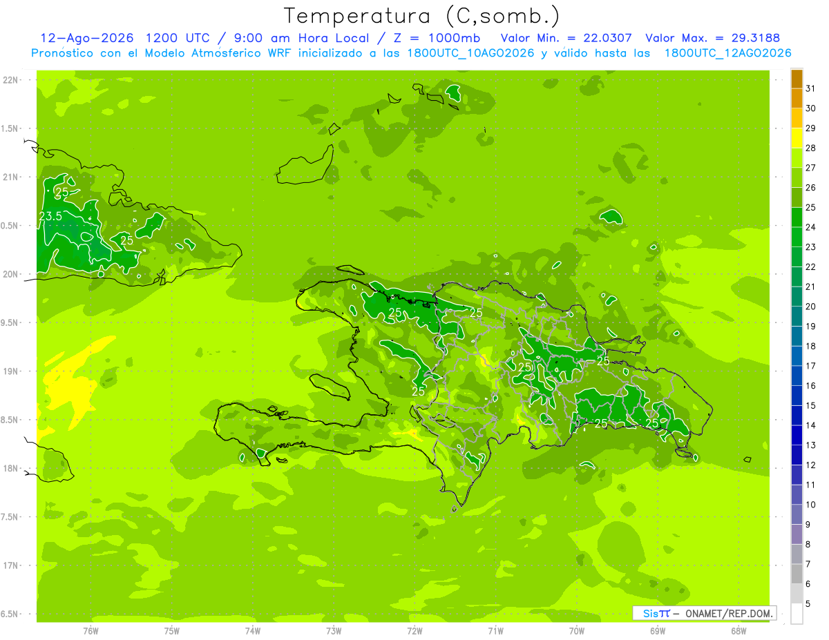This screenshot has width=829, height=640.
Task: Click the '17N' latitude axis label
Action: point(10,565)
